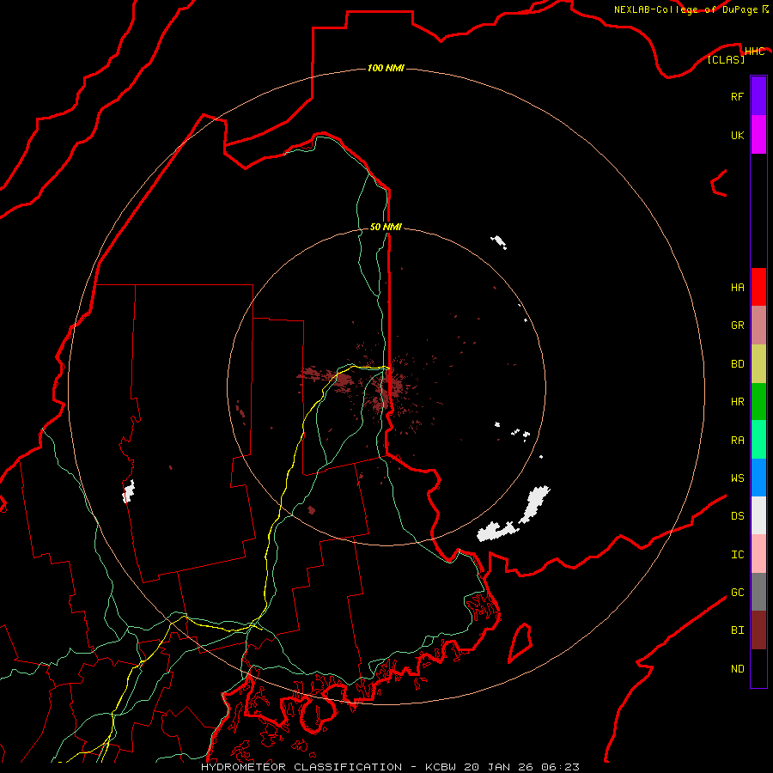Image resolution: width=773 pixels, height=773 pixels.
Task: Click the "UK" legend label
Action: 737,135
